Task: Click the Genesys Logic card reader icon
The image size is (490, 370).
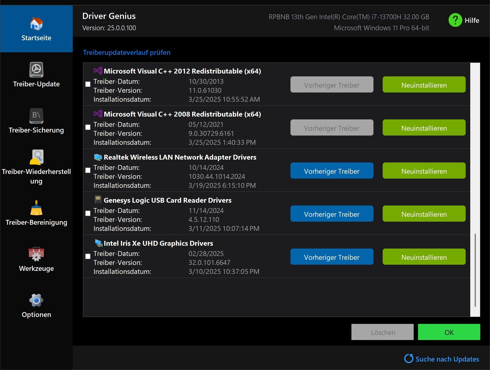Action: (x=98, y=200)
